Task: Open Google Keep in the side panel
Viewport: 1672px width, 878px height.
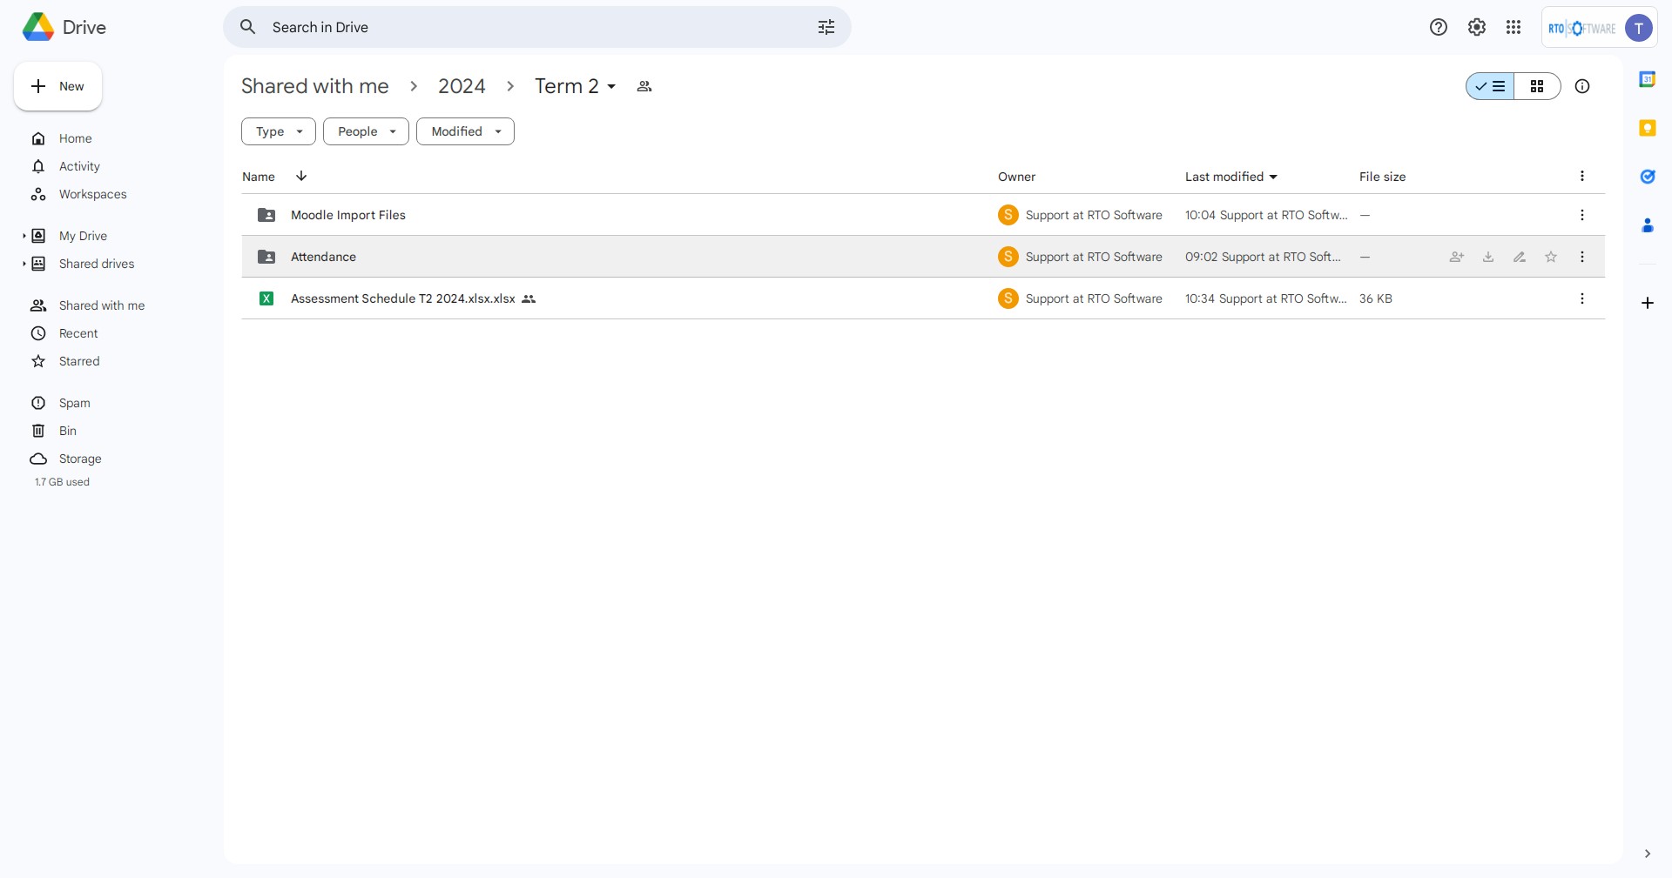Action: (x=1648, y=128)
